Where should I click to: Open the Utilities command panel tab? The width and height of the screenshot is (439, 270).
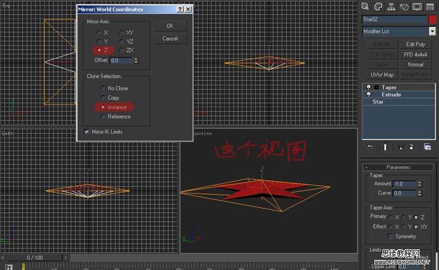point(430,6)
